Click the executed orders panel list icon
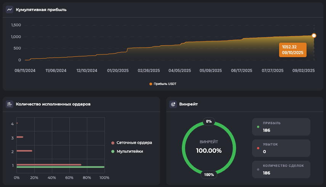 [10, 104]
